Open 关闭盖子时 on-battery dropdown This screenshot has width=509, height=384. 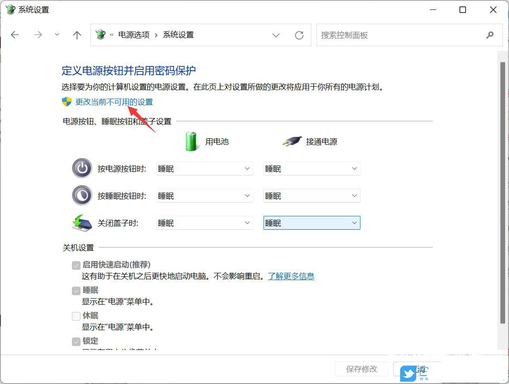(x=205, y=223)
